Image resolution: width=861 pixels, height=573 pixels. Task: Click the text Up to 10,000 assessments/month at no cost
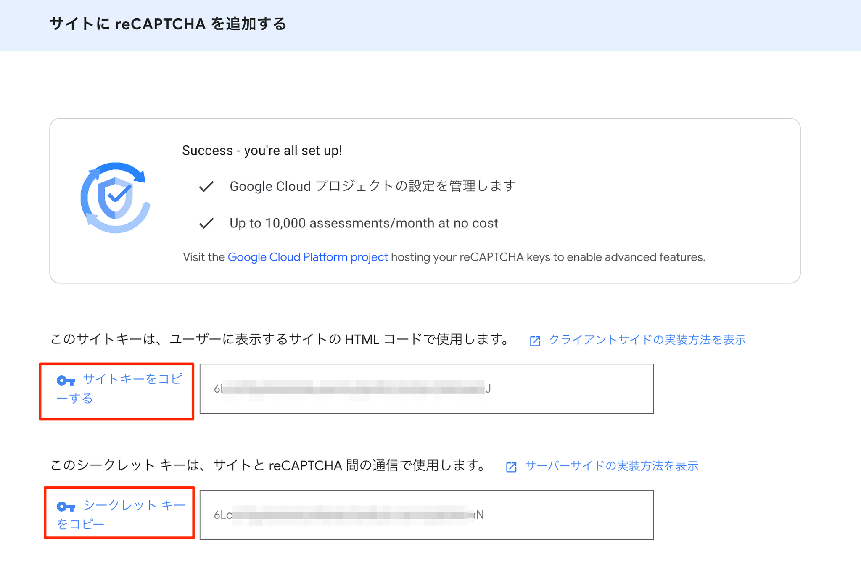coord(364,223)
